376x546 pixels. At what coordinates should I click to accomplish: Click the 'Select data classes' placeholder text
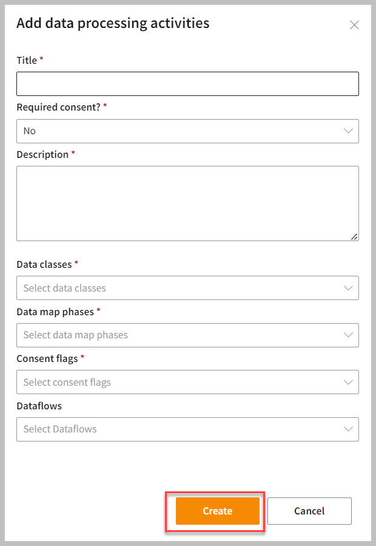(65, 288)
